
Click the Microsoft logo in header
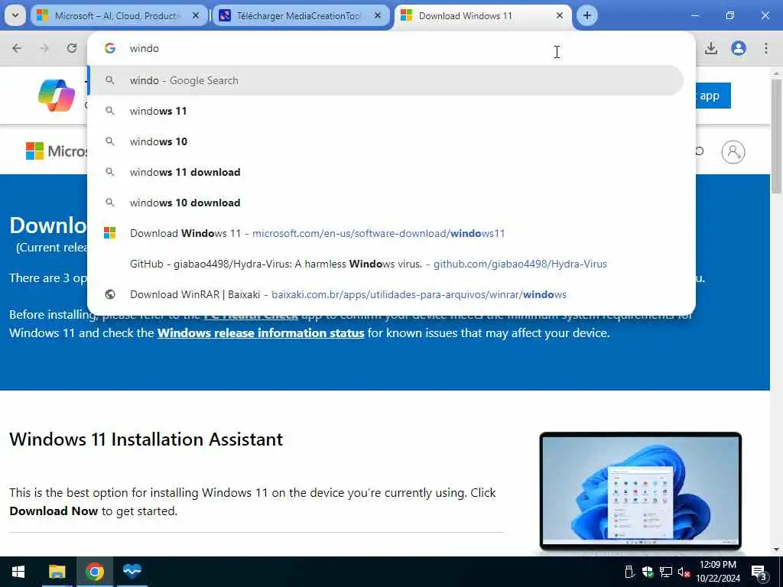click(x=55, y=151)
